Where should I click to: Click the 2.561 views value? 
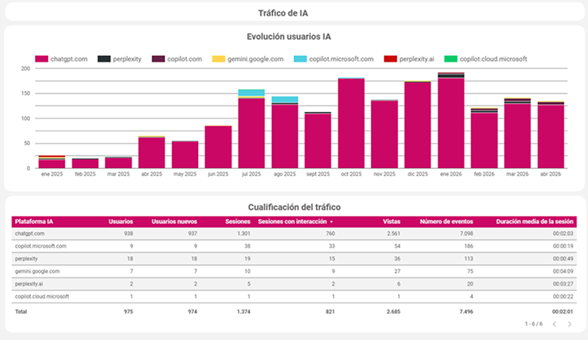(394, 234)
